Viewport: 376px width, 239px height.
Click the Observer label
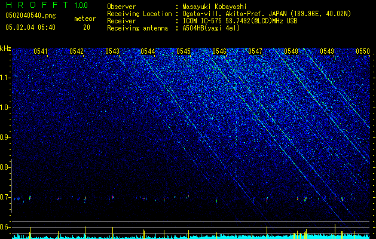click(121, 7)
